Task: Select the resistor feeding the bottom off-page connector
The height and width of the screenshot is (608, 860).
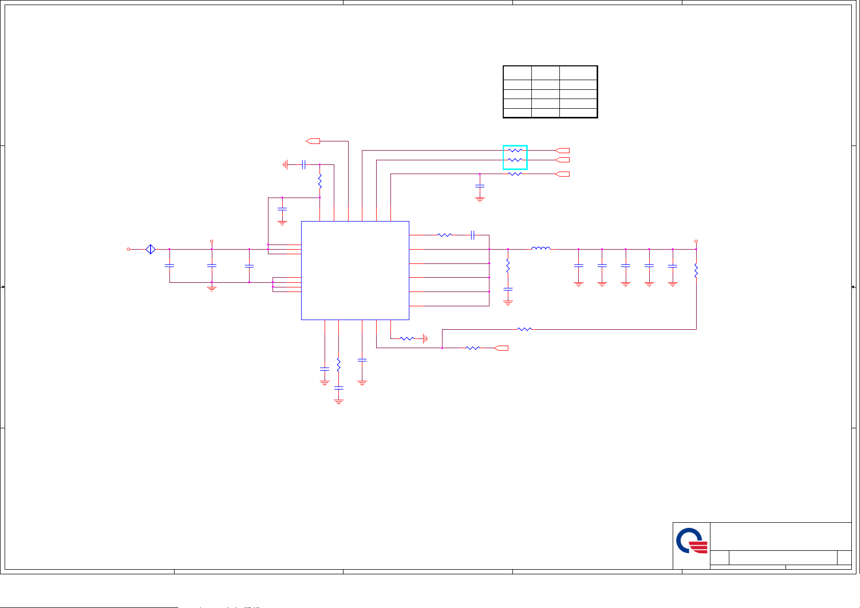Action: point(473,348)
